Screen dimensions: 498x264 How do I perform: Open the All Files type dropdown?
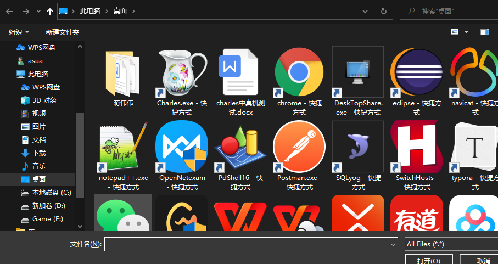tap(451, 244)
